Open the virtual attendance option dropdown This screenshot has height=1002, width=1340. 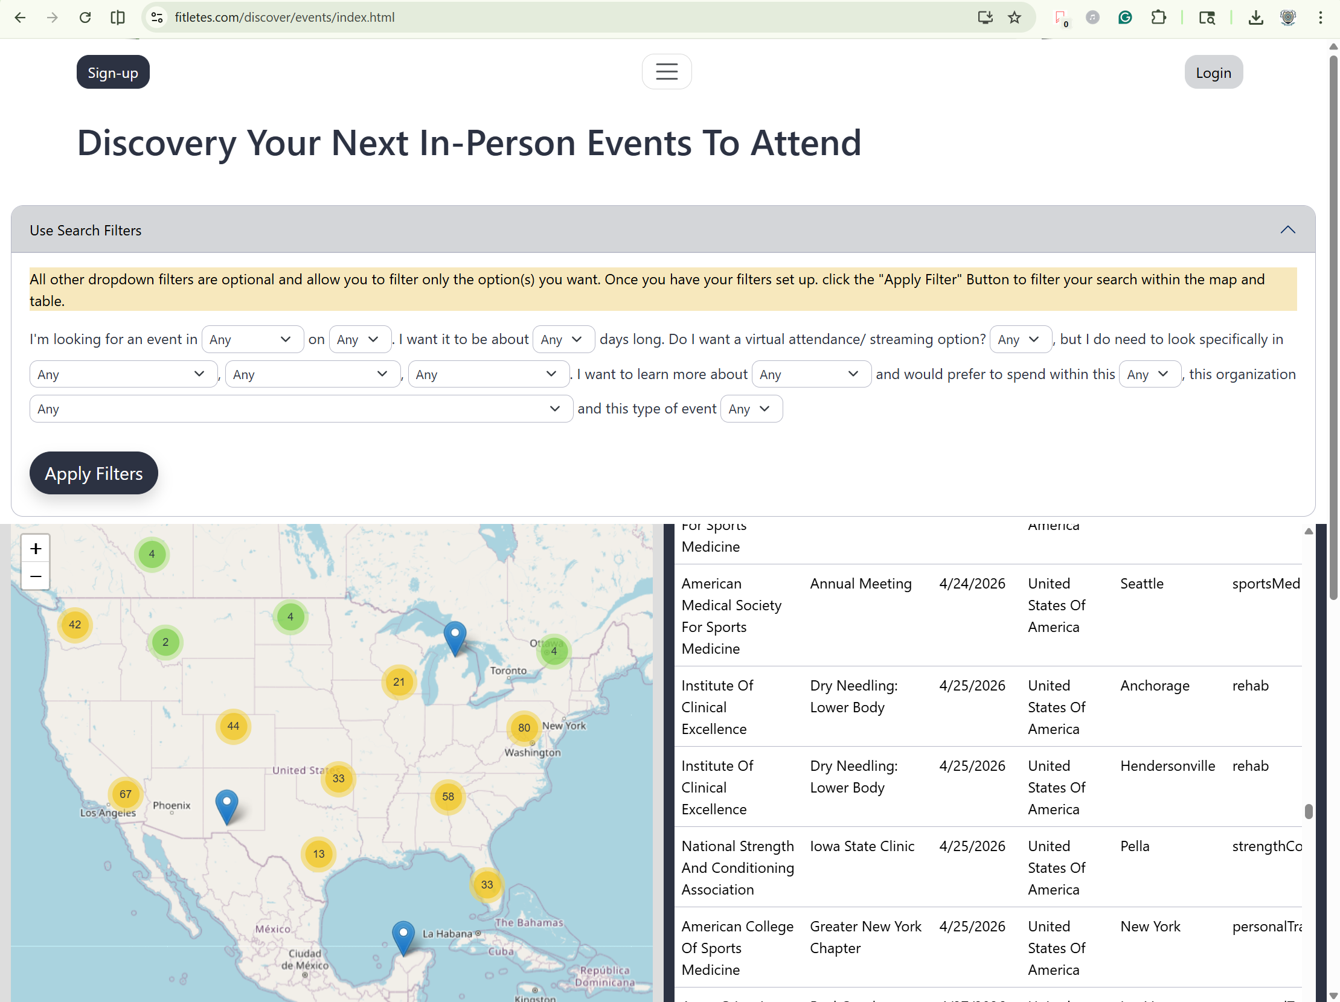(1020, 340)
